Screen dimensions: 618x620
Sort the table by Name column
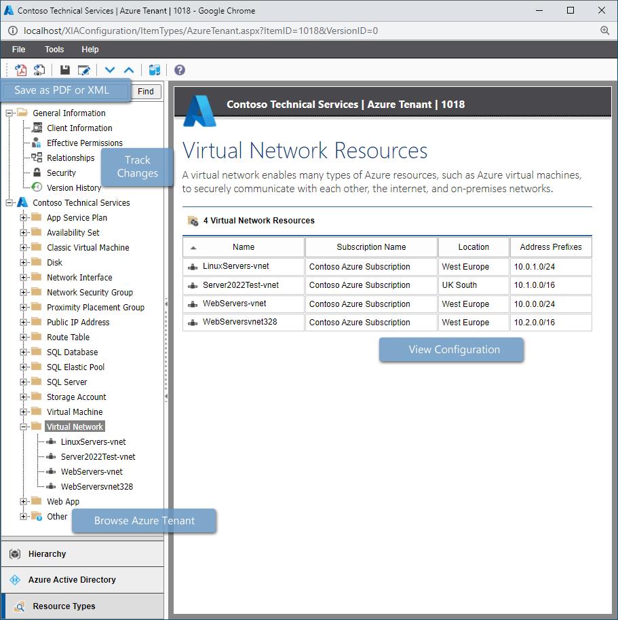coord(244,247)
